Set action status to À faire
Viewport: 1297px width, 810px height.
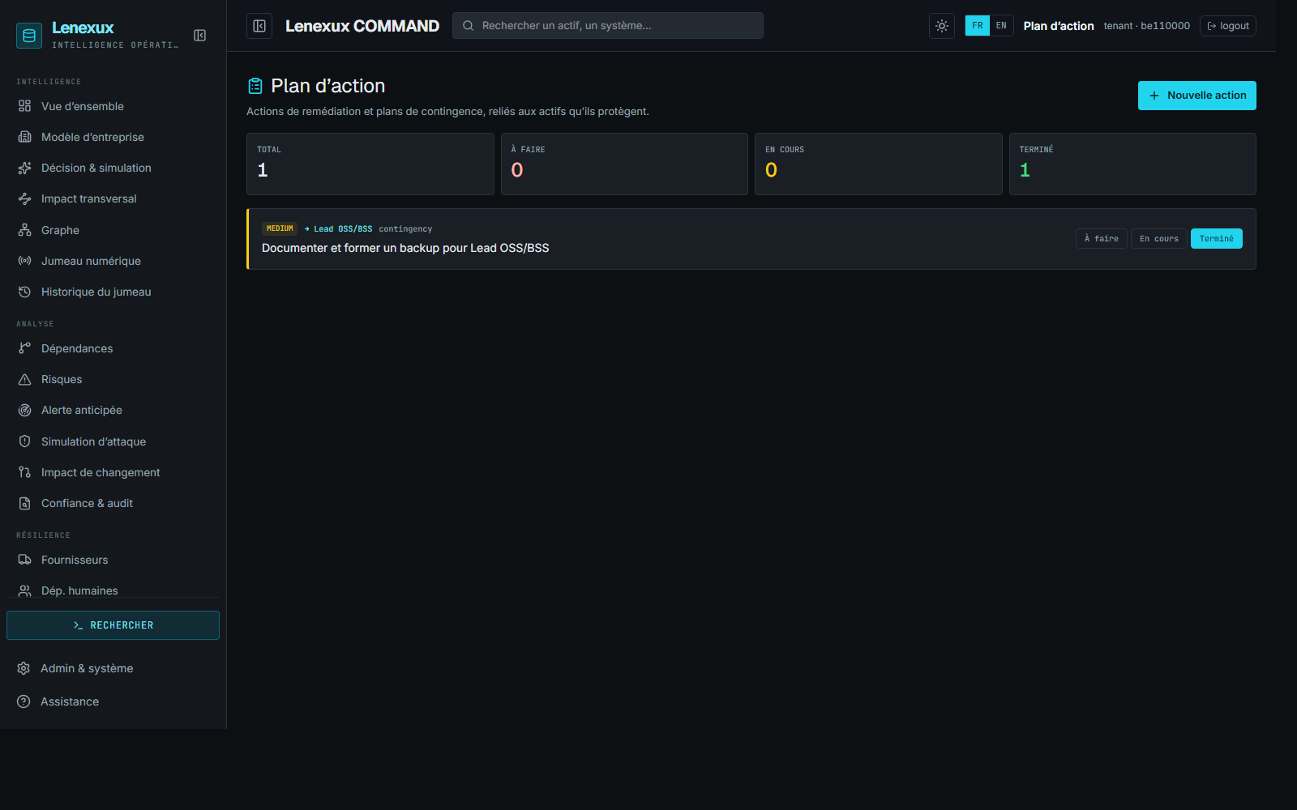tap(1101, 239)
